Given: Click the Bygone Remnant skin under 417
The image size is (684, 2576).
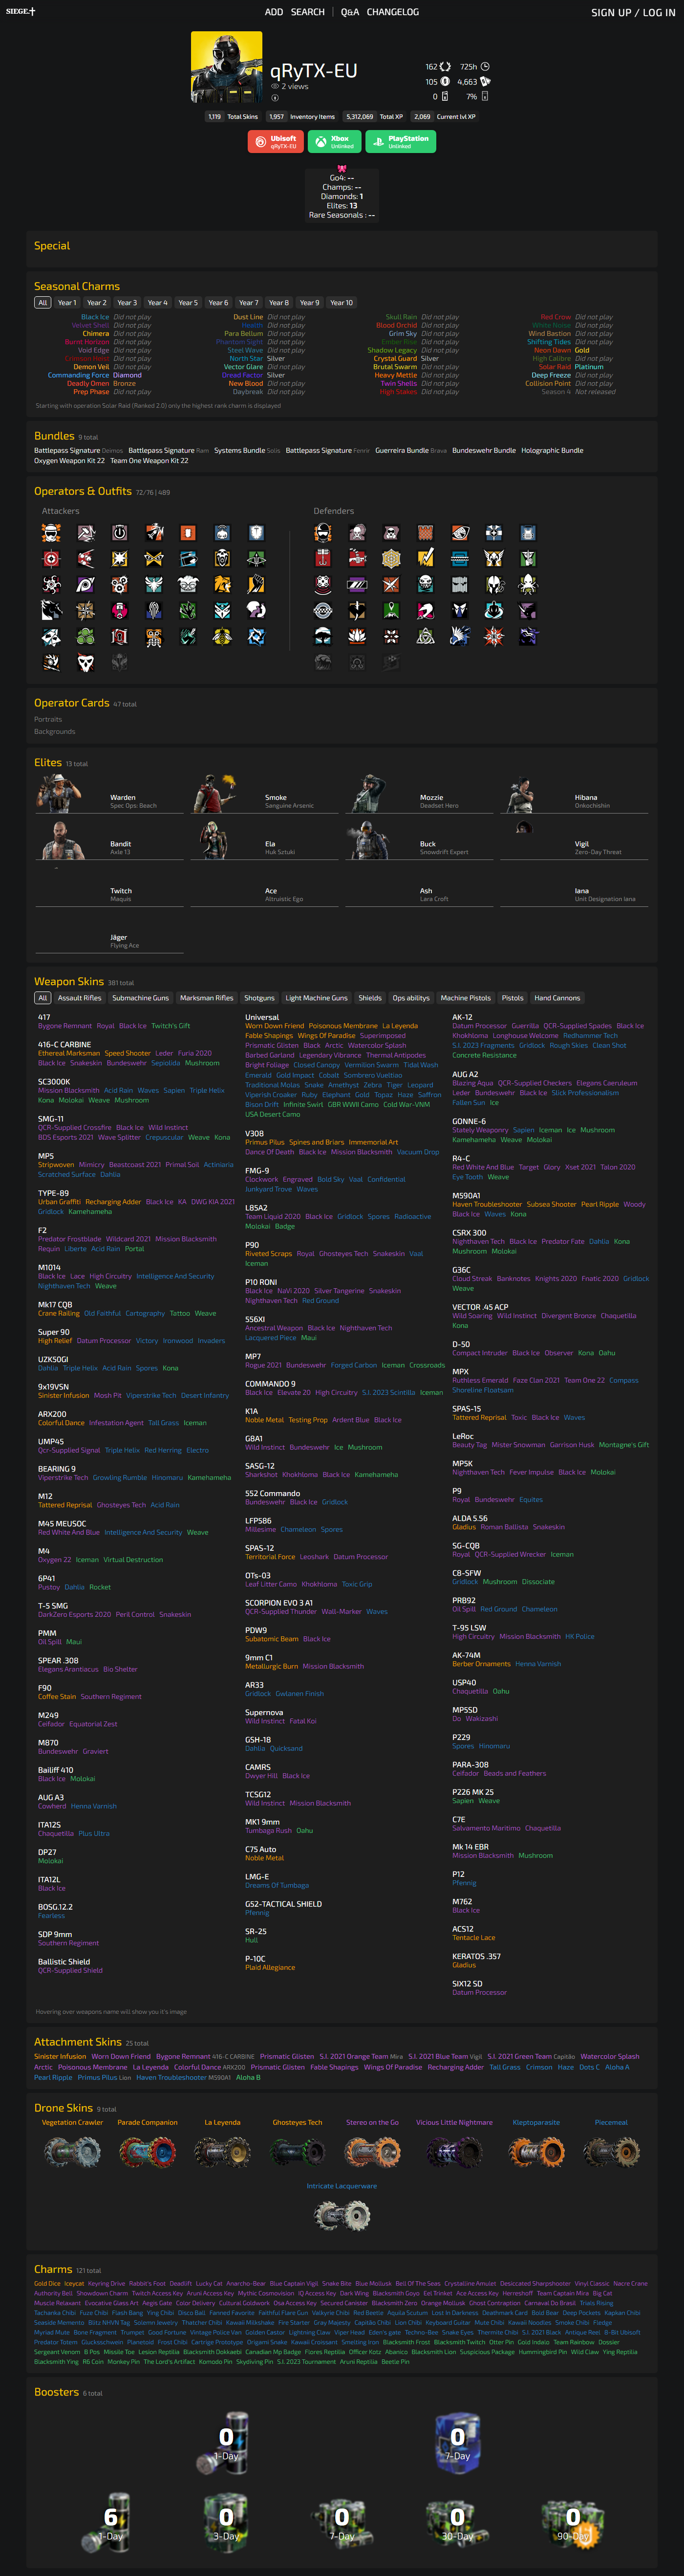Looking at the screenshot, I should tap(65, 1026).
